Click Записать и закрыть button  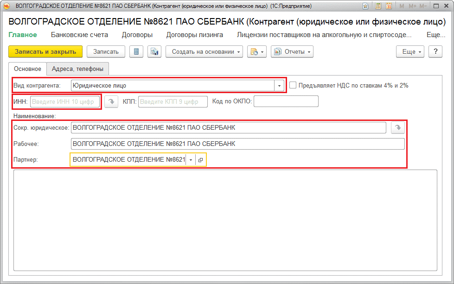[45, 52]
